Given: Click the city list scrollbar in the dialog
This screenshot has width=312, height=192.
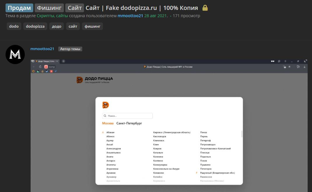Looking at the screenshot, I should (242, 134).
